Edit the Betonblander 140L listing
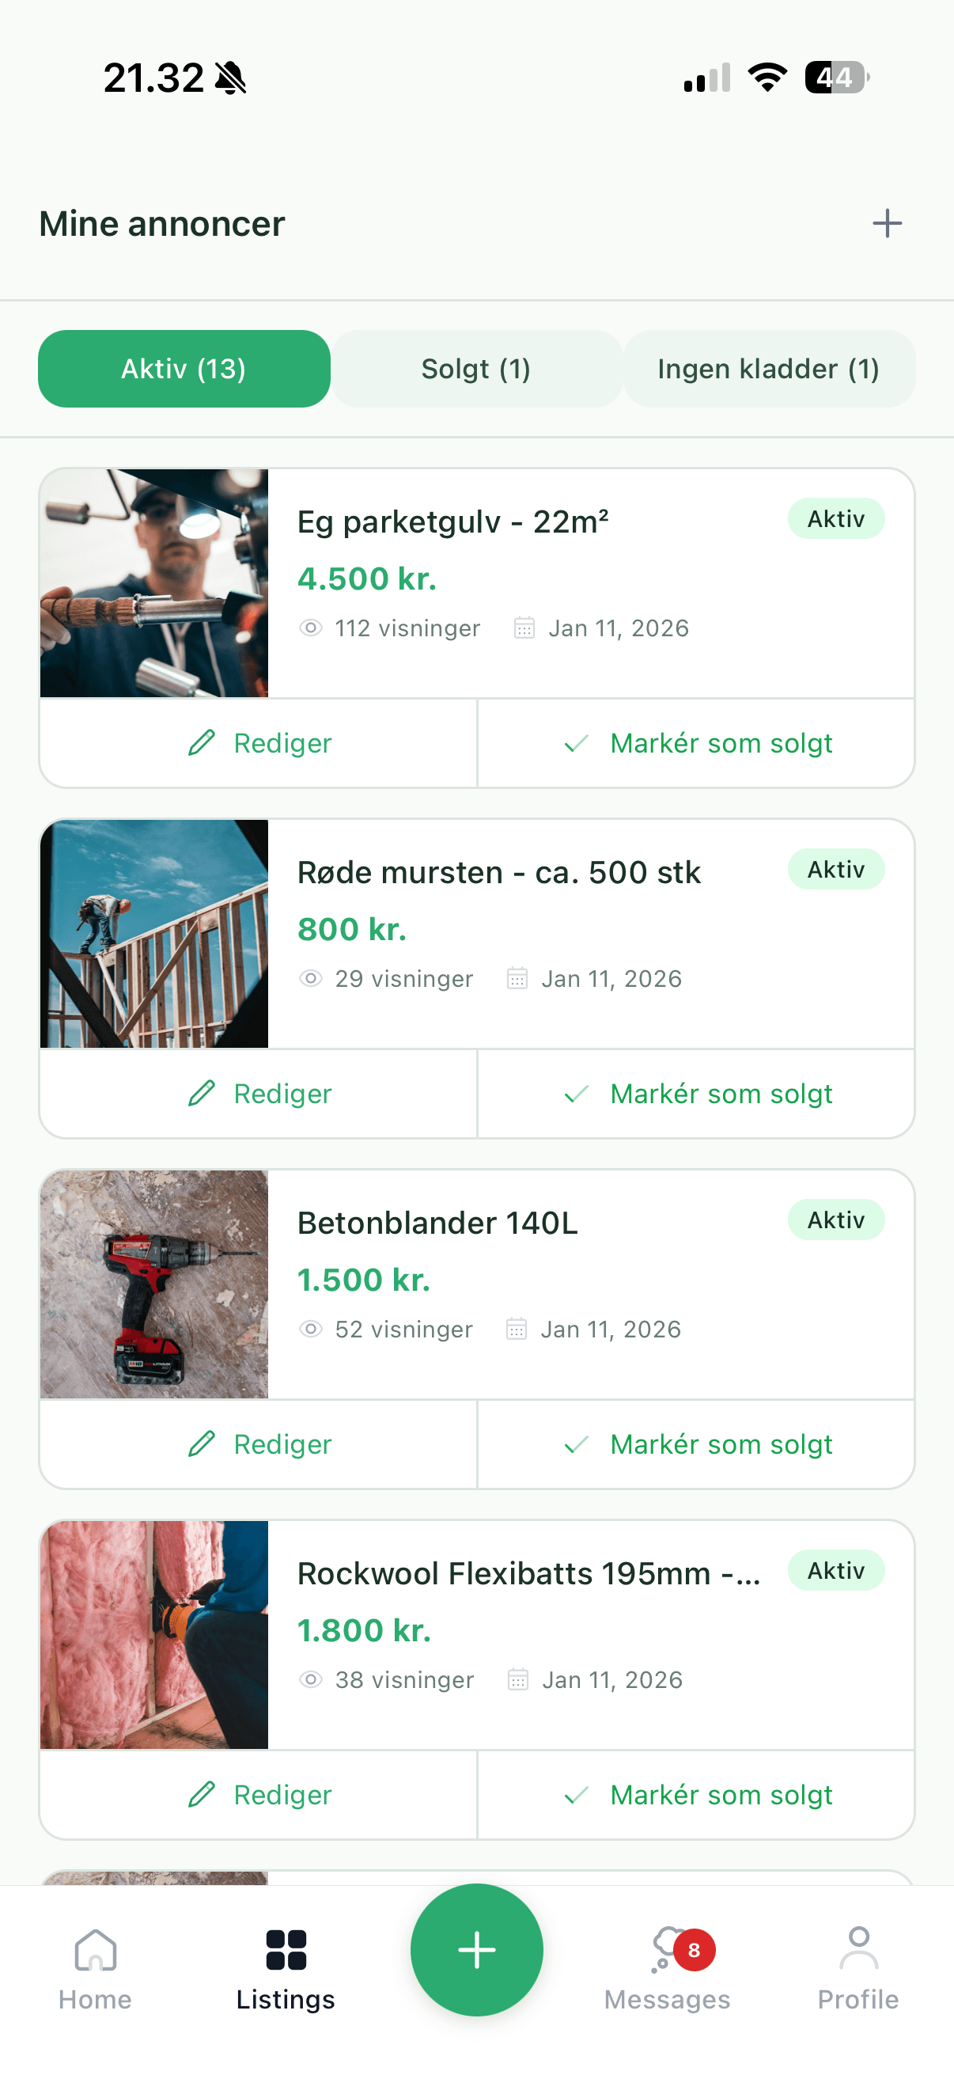954x2075 pixels. click(x=259, y=1444)
